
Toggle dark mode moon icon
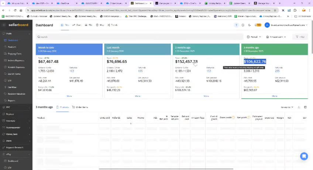[x=249, y=25]
